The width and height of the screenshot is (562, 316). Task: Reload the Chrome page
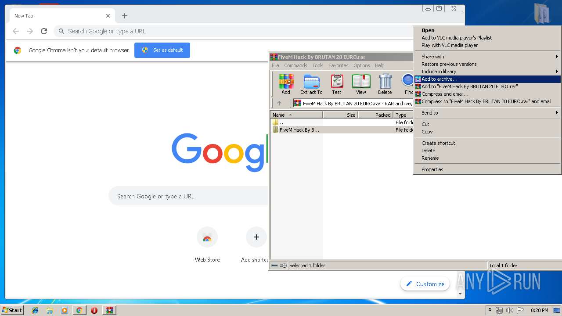pyautogui.click(x=44, y=31)
